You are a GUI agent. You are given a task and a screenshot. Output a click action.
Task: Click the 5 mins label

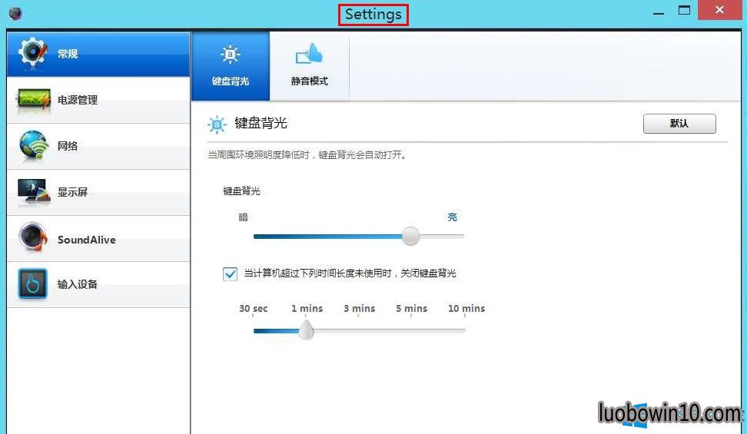coord(412,308)
